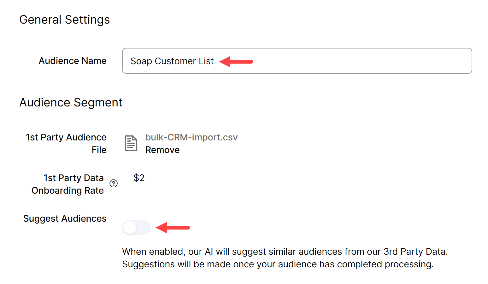This screenshot has width=488, height=284.
Task: Click the General Settings heading
Action: [x=65, y=20]
